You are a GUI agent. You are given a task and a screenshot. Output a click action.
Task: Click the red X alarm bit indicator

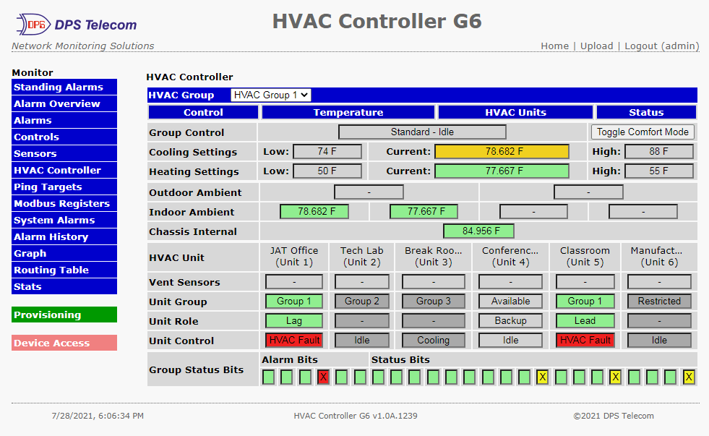click(x=323, y=377)
